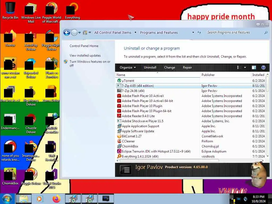Viewport: 272px width, 204px height.
Task: Click the back arrow navigation button
Action: click(67, 32)
